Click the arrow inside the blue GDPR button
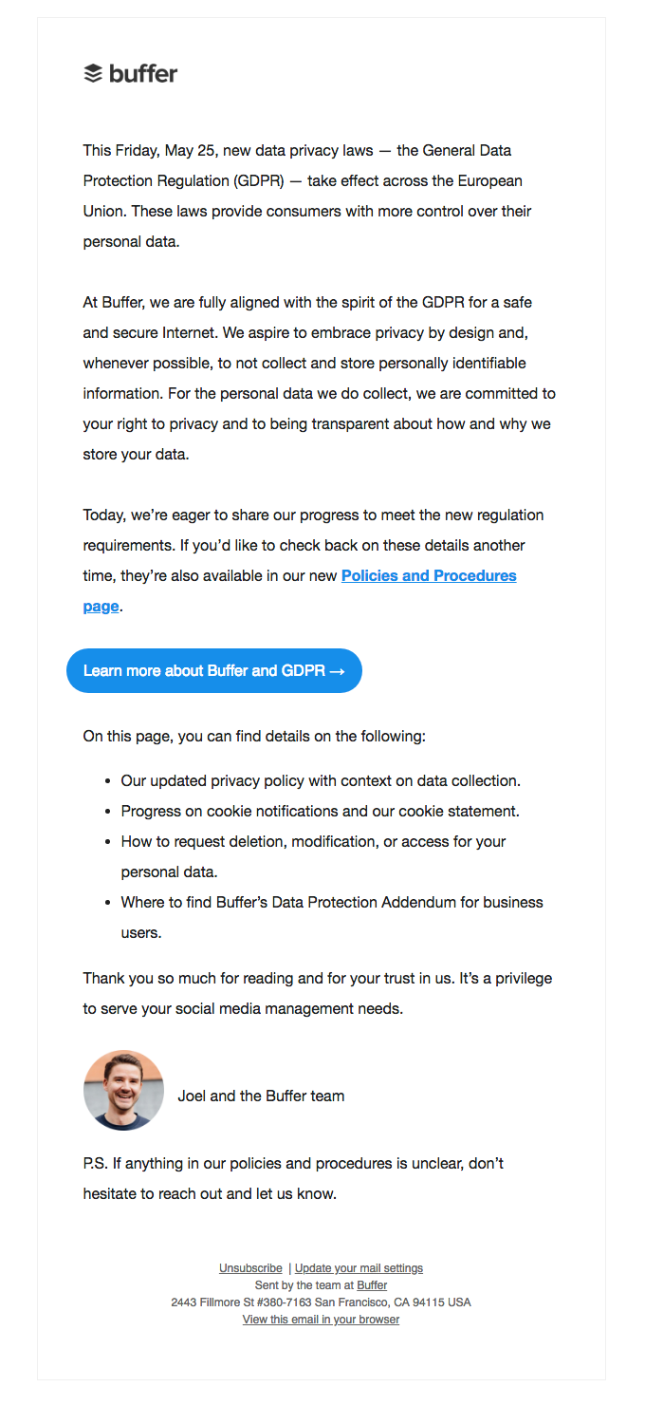The width and height of the screenshot is (645, 1424). (x=337, y=670)
